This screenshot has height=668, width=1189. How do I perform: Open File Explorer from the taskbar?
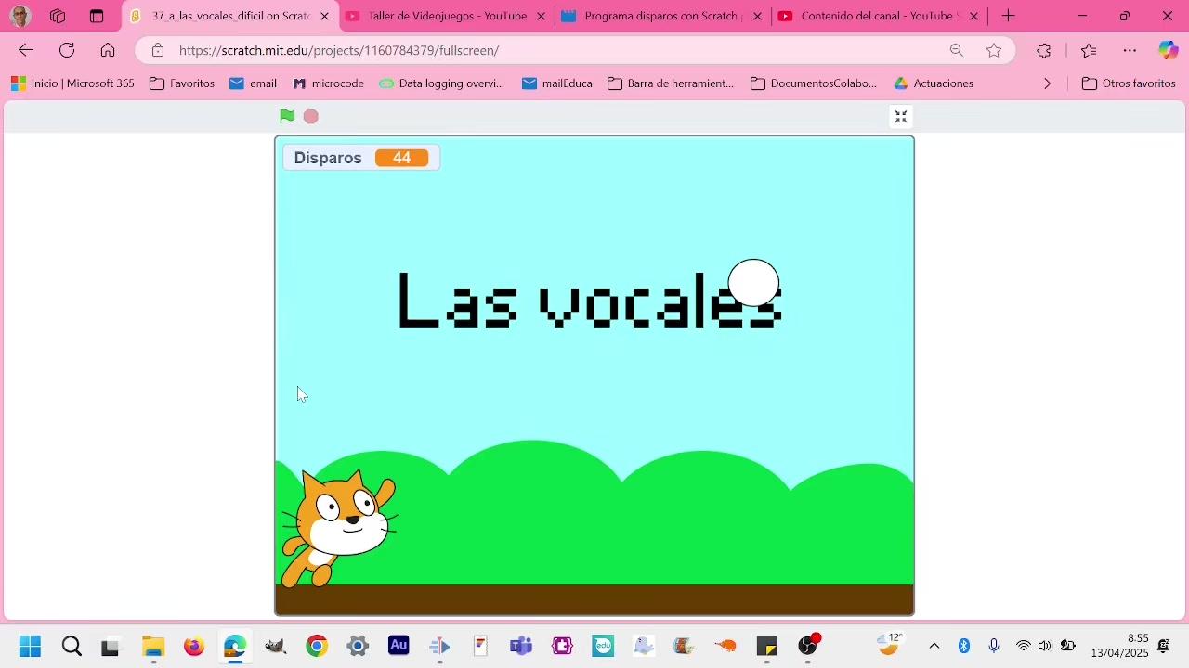click(153, 646)
